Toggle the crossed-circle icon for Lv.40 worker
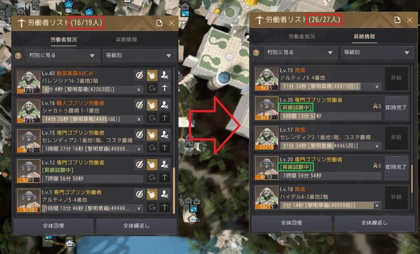Image resolution: width=420 pixels, height=254 pixels. coord(139,76)
